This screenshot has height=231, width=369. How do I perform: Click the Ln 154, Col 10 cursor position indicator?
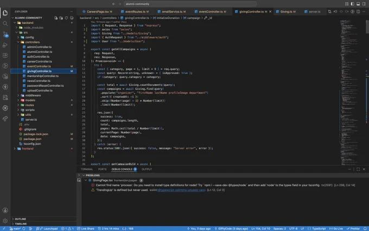coord(261,229)
